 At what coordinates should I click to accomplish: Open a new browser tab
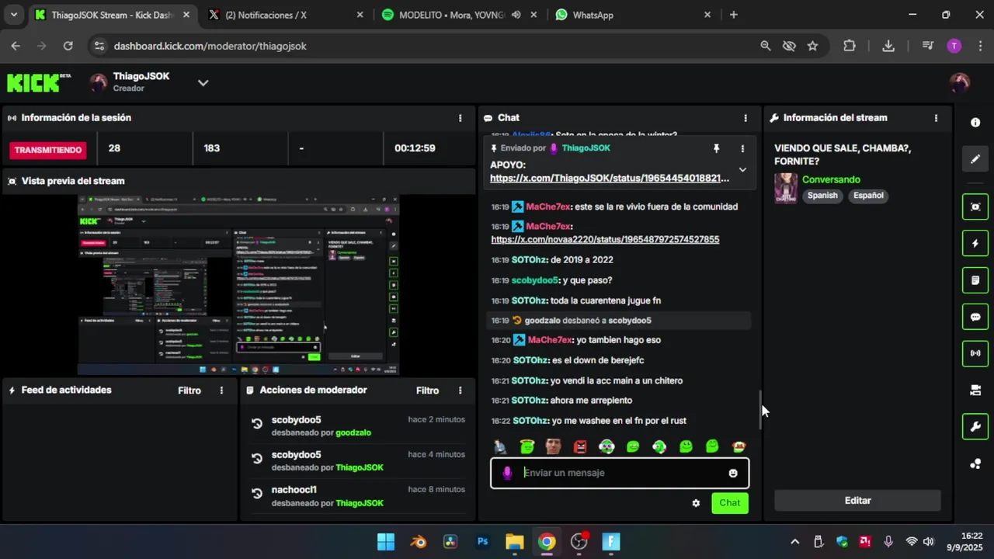click(733, 15)
